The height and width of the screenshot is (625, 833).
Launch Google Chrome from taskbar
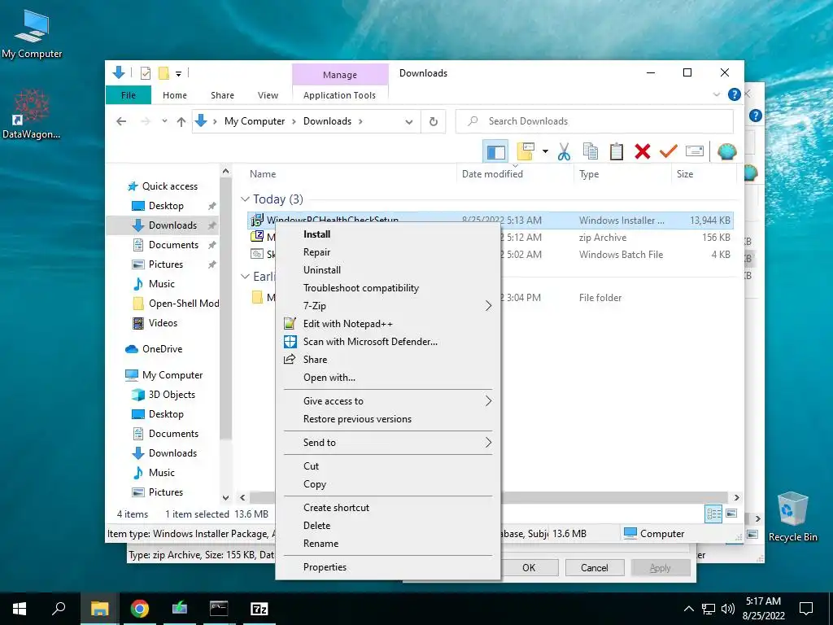pos(140,609)
